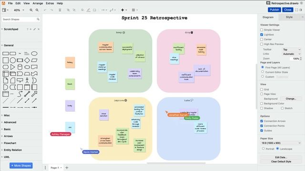Viewport: 305px width, 171px height.
Task: Enable the Simple Viewer checkbox
Action: click(x=262, y=30)
